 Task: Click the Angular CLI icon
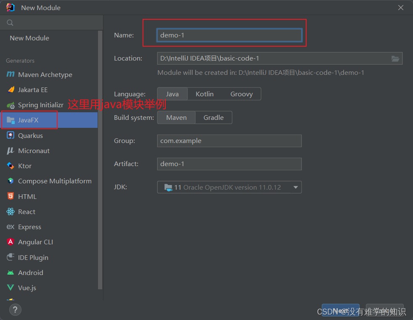pyautogui.click(x=11, y=242)
